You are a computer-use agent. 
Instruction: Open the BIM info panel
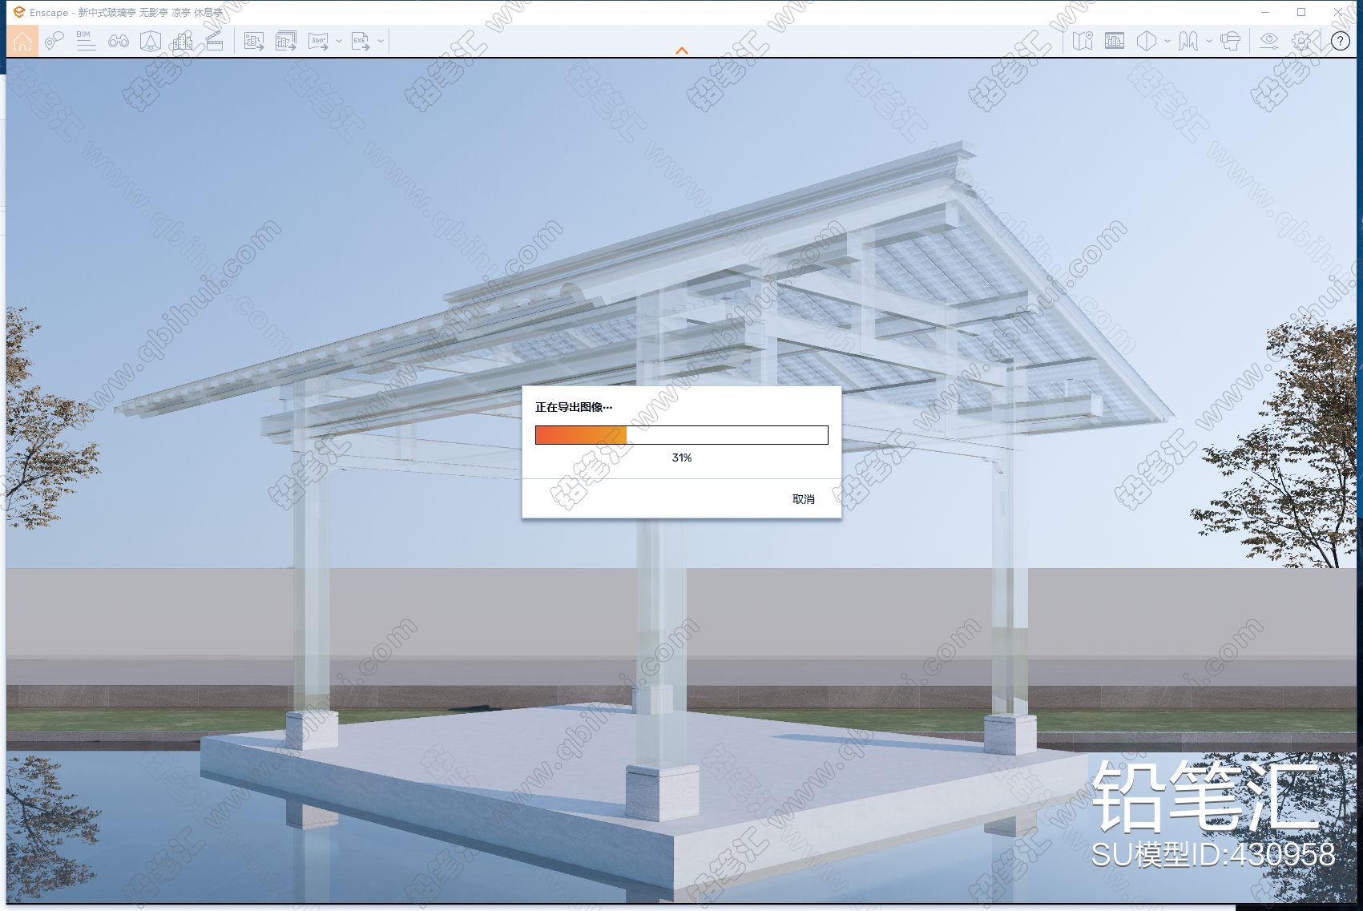pyautogui.click(x=86, y=41)
